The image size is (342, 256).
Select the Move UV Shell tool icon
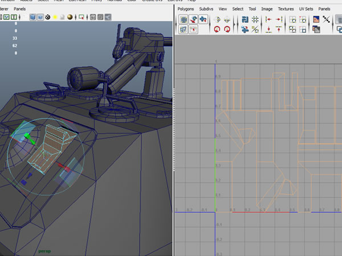click(x=193, y=19)
